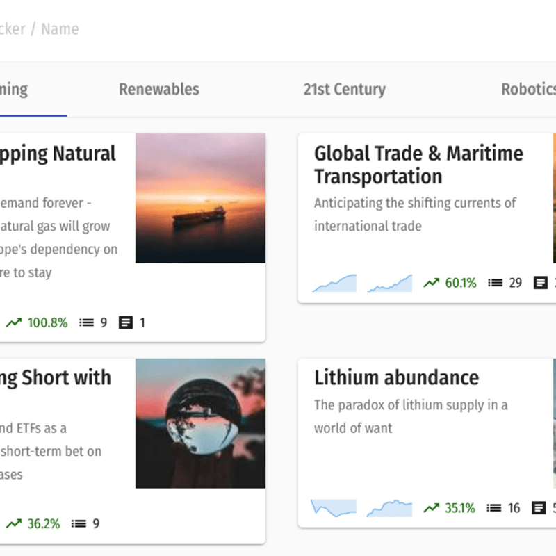This screenshot has width=556, height=556.
Task: Click list icon in the 36.2% card
Action: click(x=79, y=524)
